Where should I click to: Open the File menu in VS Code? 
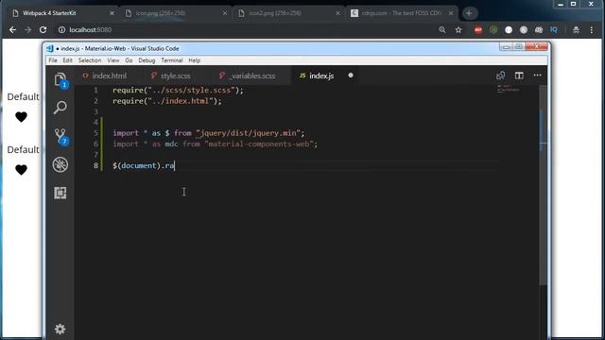[x=53, y=60]
